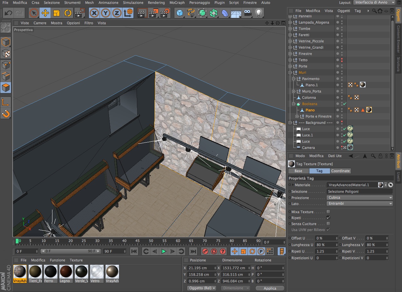Activate the Scale tool in the top toolbar
402x292 pixels.
coord(57,13)
